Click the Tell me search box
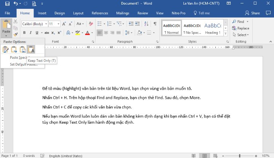The height and width of the screenshot is (158, 274). pyautogui.click(x=202, y=13)
